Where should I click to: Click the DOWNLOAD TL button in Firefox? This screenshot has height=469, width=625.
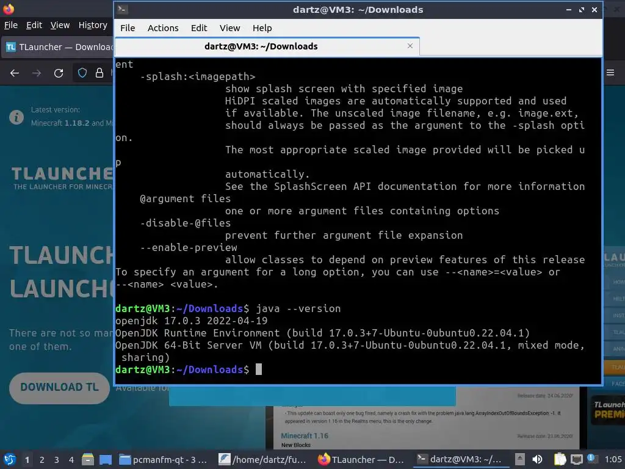point(59,388)
